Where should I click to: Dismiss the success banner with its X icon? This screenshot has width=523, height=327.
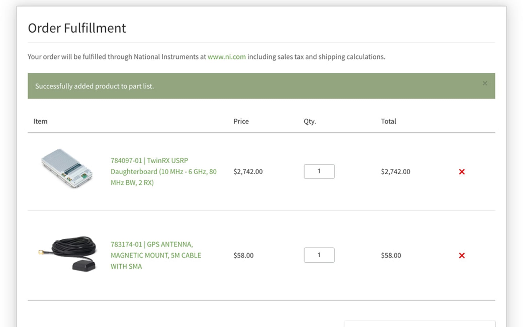point(485,83)
